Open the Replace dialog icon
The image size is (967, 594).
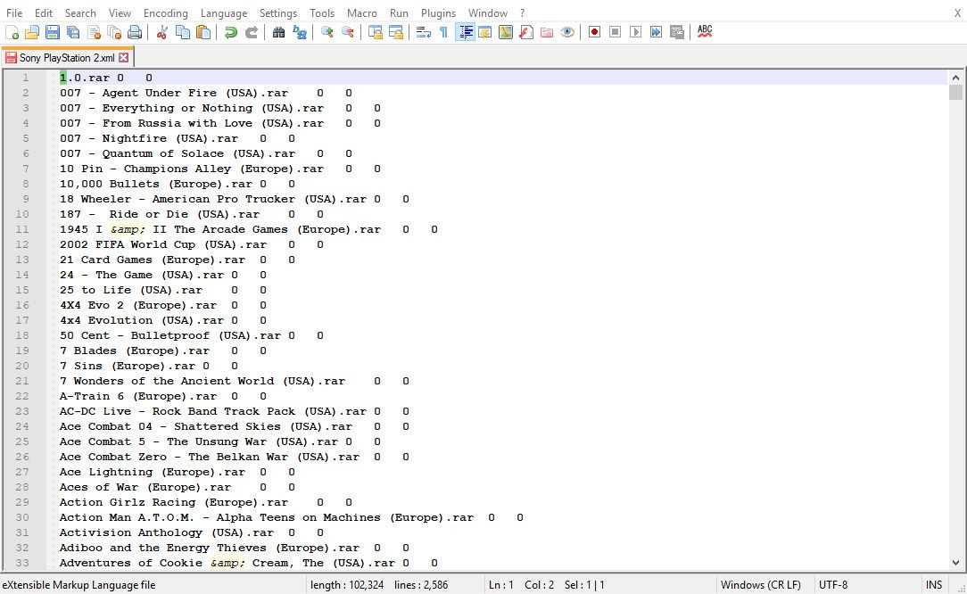coord(300,32)
